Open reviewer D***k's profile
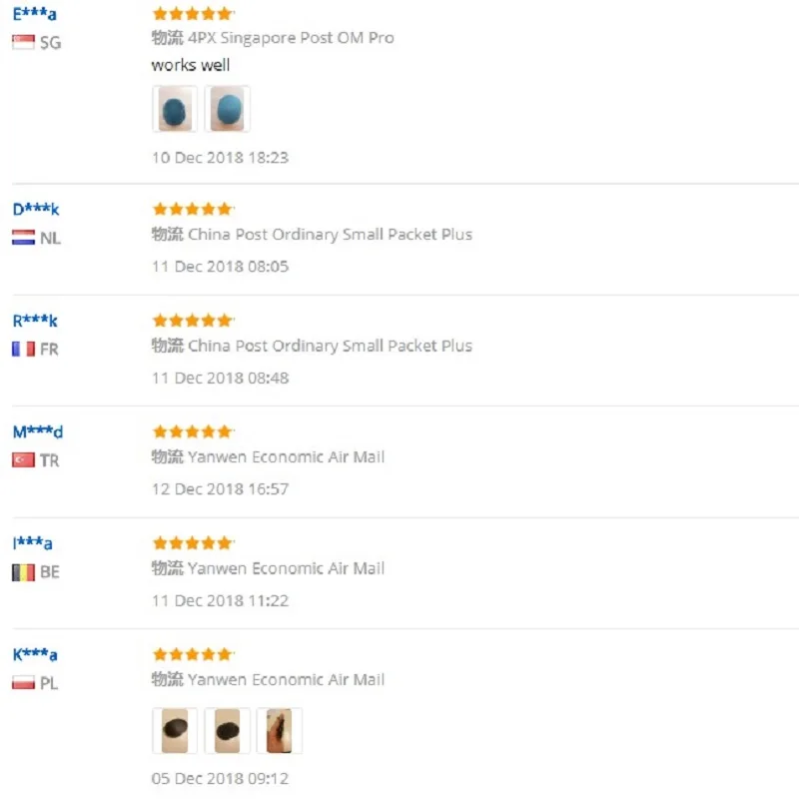The height and width of the screenshot is (799, 799). [x=36, y=210]
